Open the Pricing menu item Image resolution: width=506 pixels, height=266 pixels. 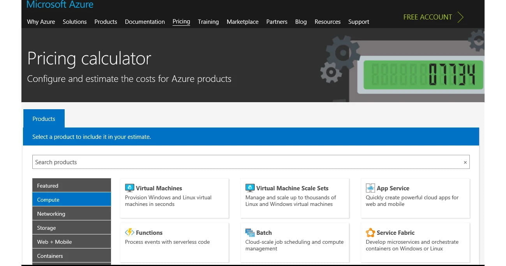point(181,21)
